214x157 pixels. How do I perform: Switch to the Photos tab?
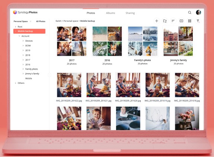(x=91, y=13)
